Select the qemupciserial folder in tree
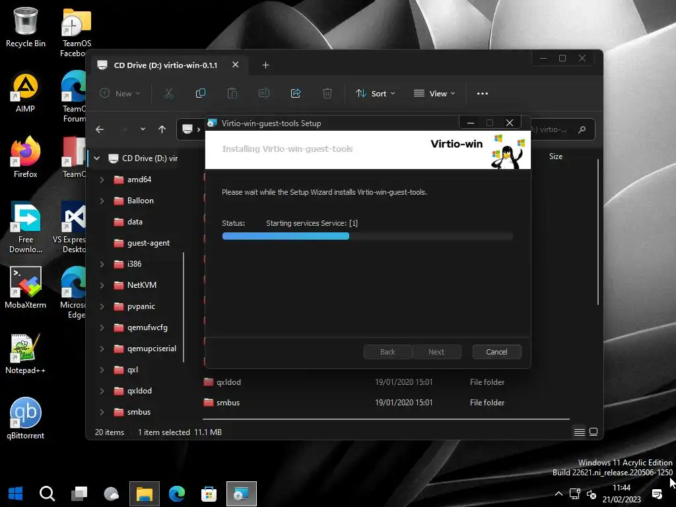The image size is (676, 507). point(152,349)
